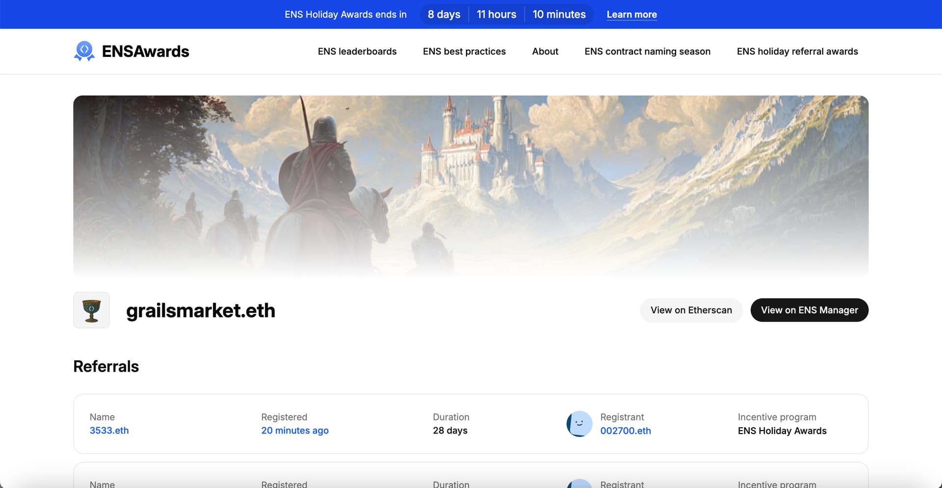
Task: Open ENS holiday referral awards
Action: pos(797,51)
